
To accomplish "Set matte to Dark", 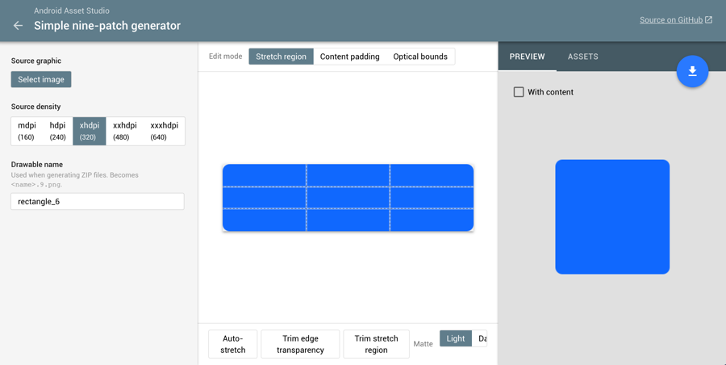I will (480, 338).
